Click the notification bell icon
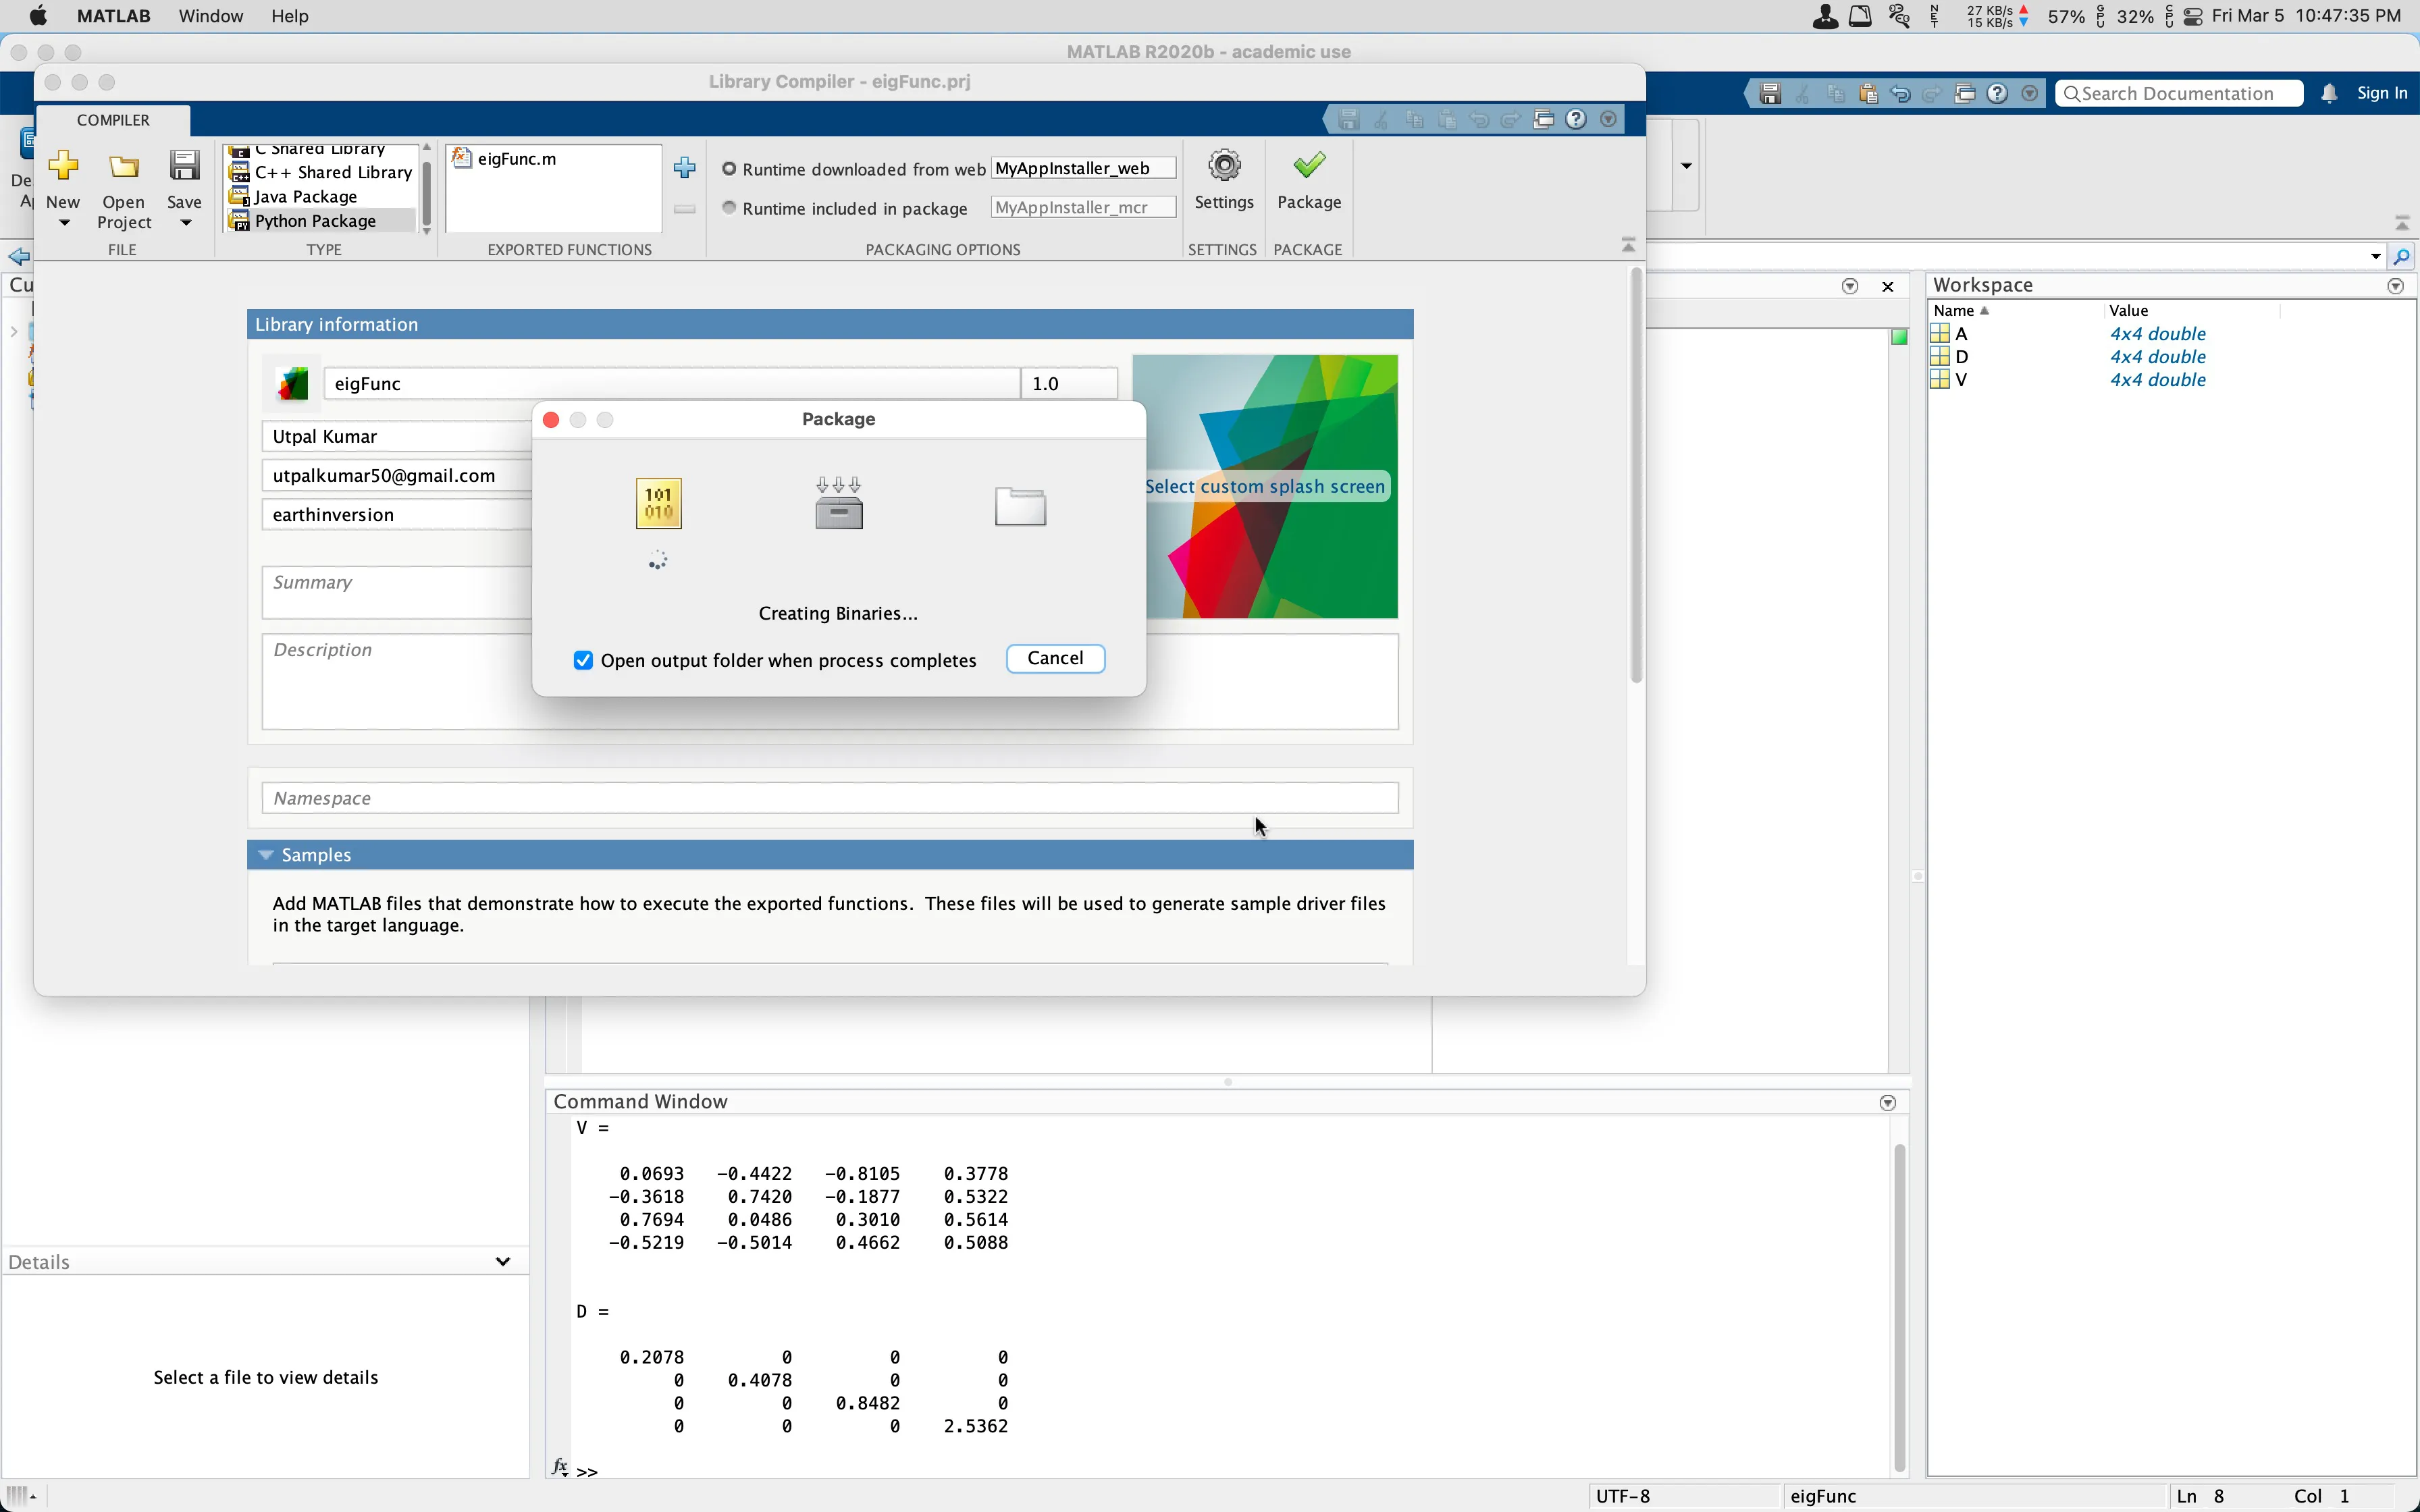2420x1512 pixels. (2329, 94)
